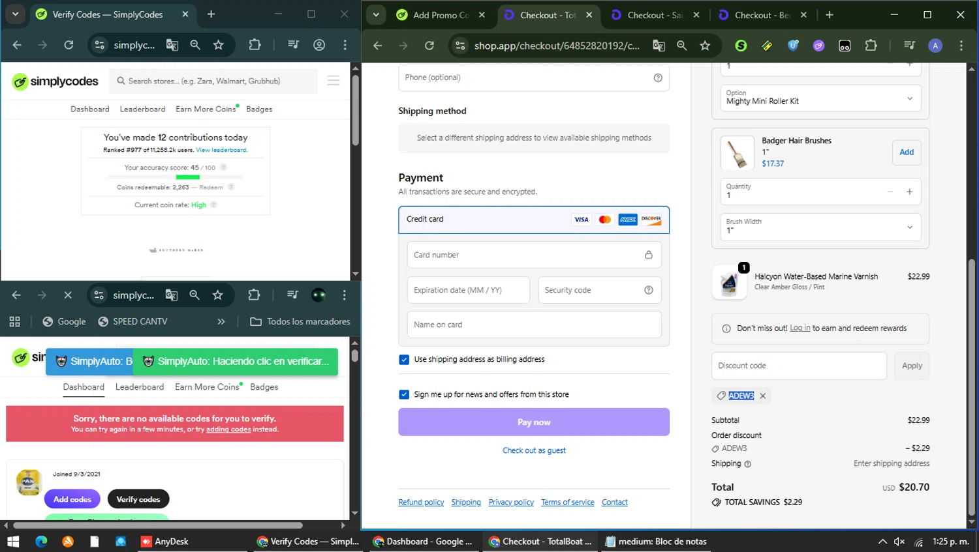Open the Chrome menu in SimplyAuto window
Image resolution: width=979 pixels, height=552 pixels.
(x=344, y=295)
